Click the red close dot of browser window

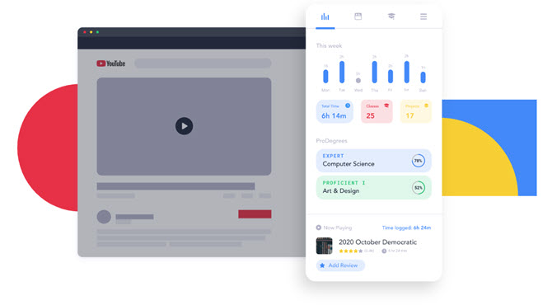click(85, 32)
